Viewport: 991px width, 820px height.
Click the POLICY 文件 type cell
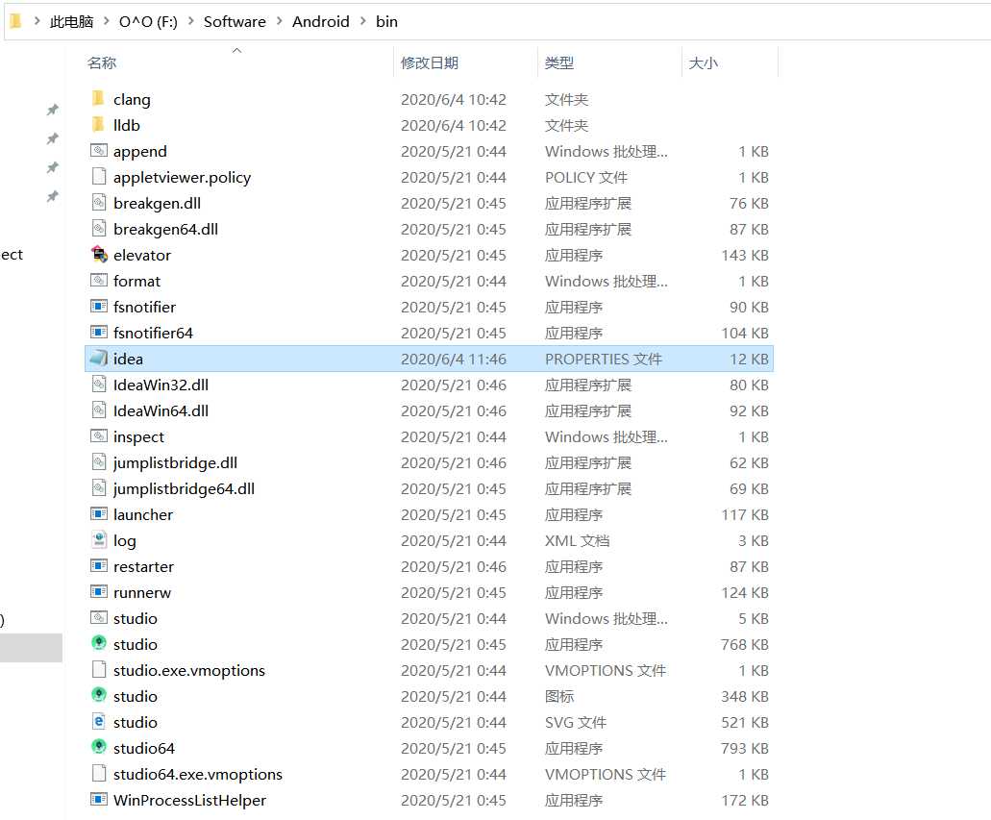586,178
